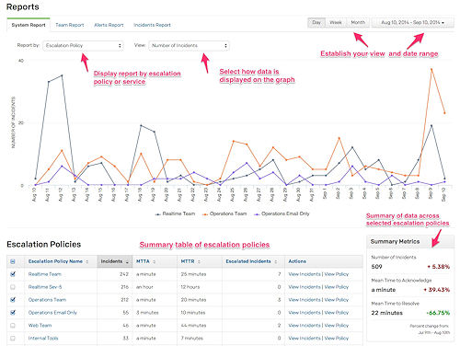Click the -66.75% change value
The image size is (460, 346).
coord(438,313)
